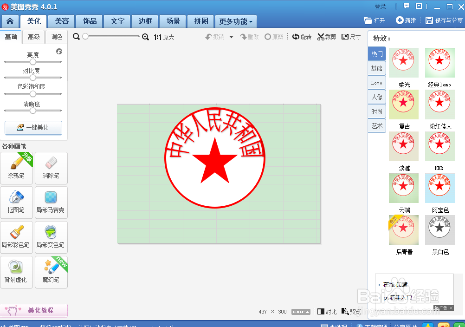Click the 登录 login link
Viewport: 465px width, 327px height.
[x=380, y=7]
